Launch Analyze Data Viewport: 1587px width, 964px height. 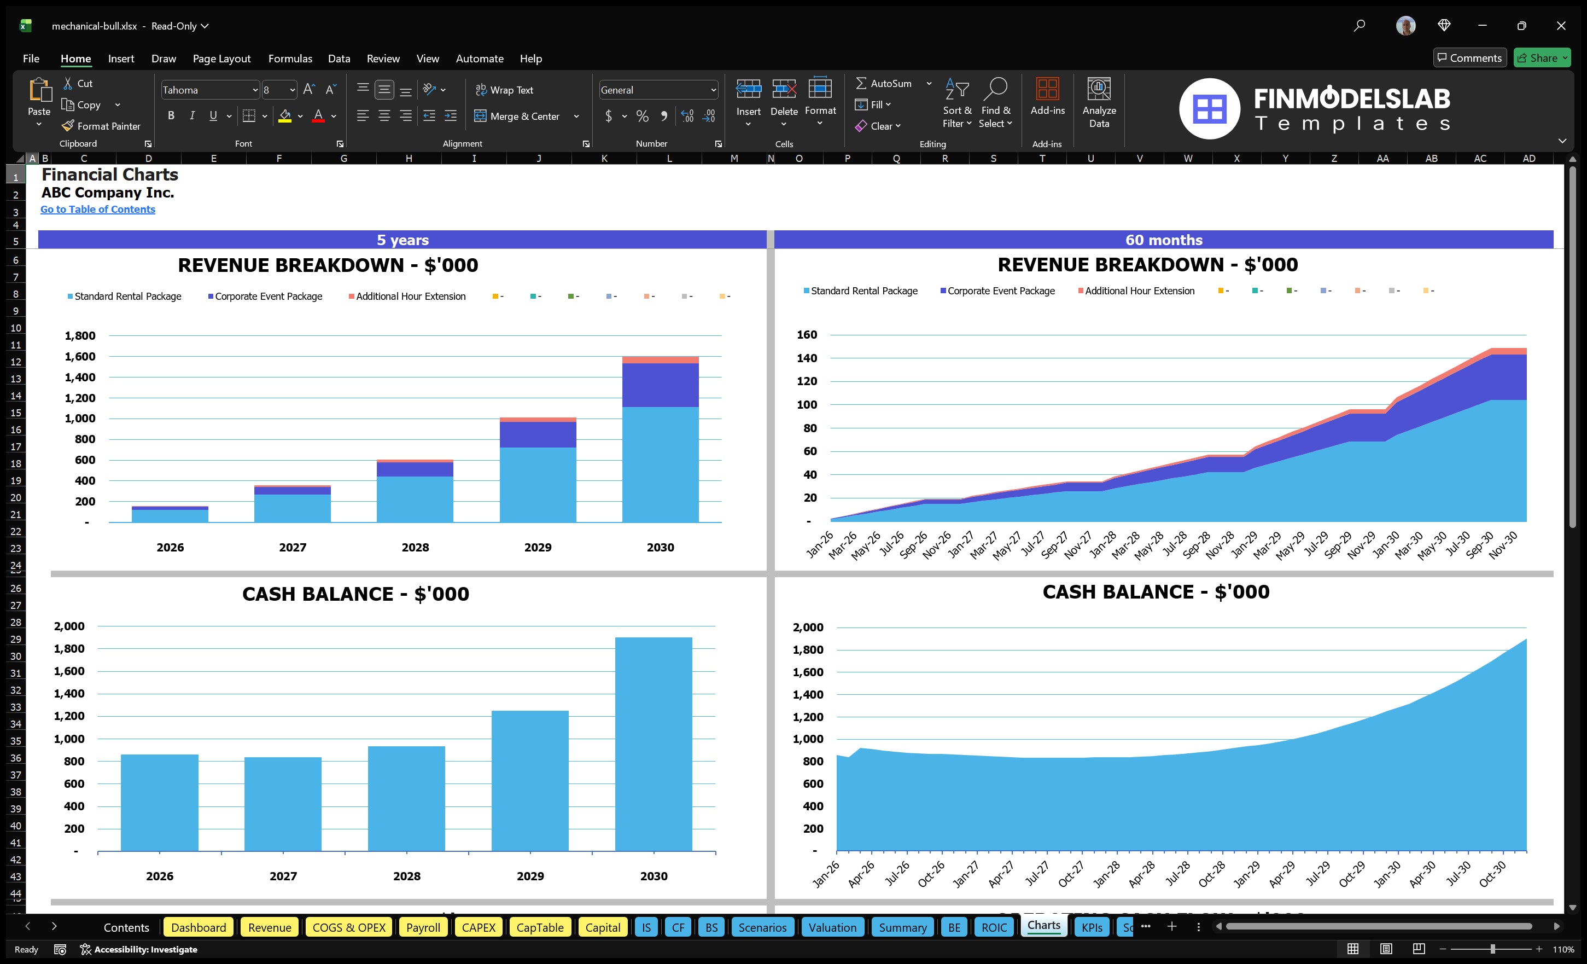1099,103
